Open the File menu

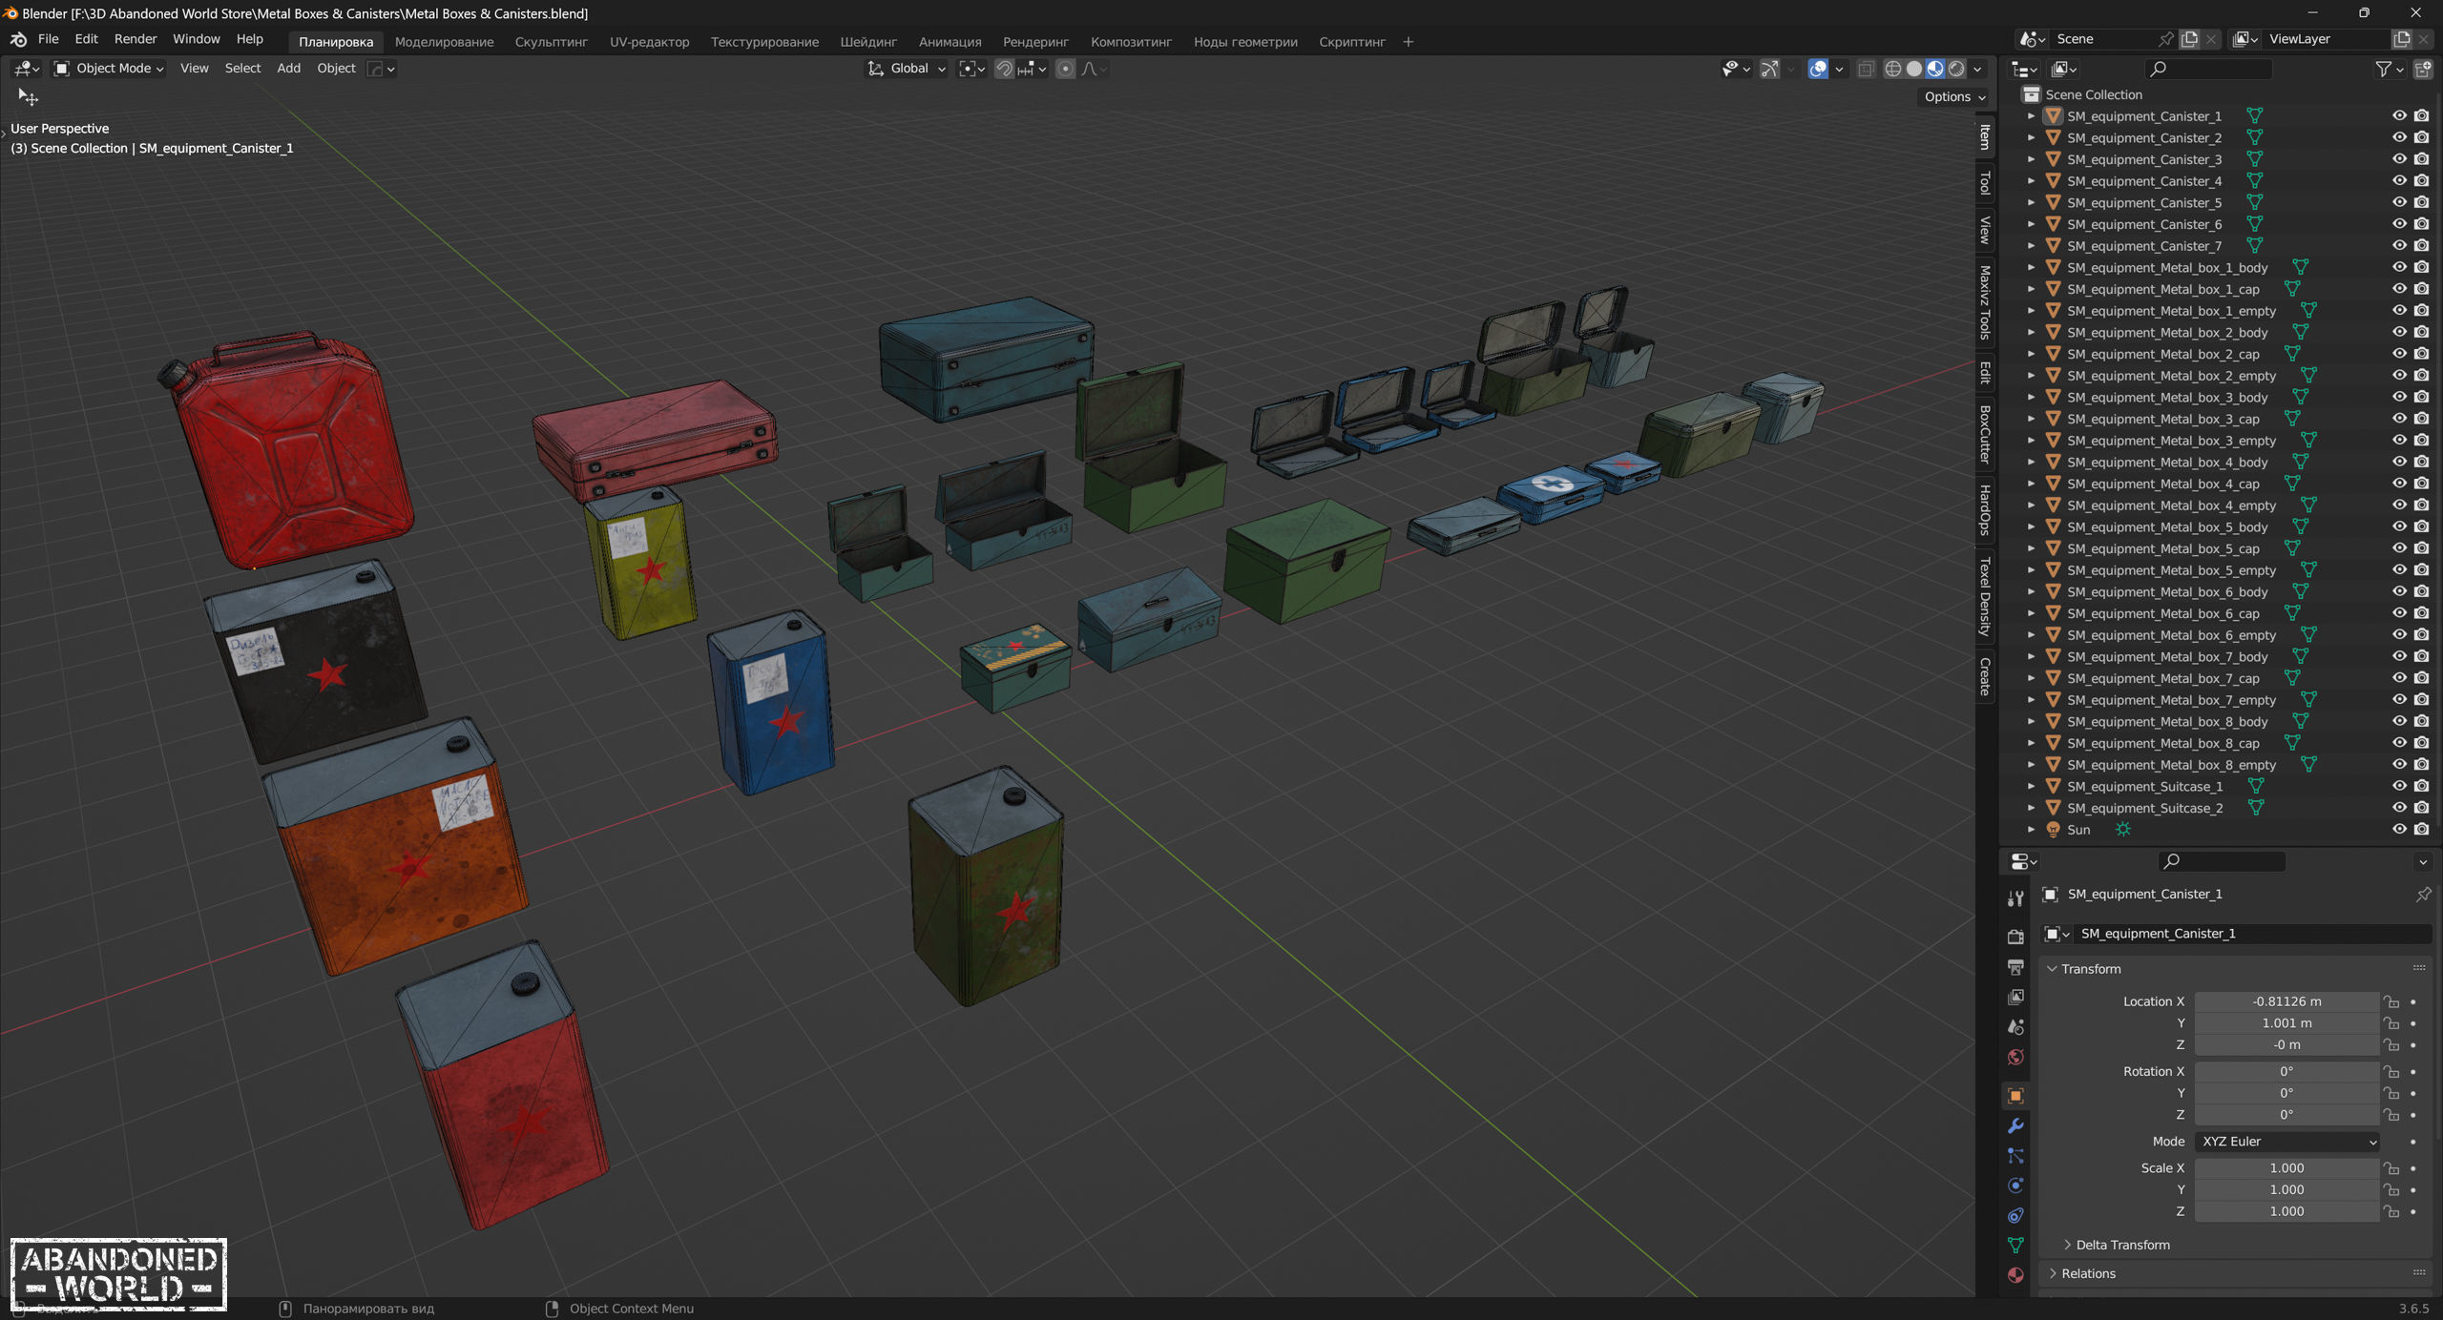48,39
